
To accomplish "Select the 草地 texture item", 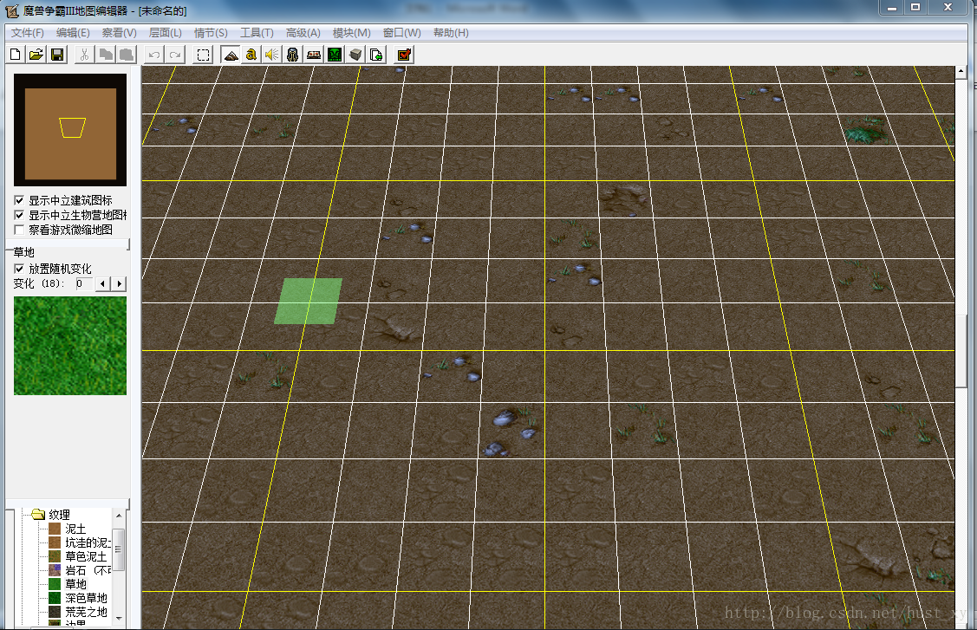I will point(75,584).
